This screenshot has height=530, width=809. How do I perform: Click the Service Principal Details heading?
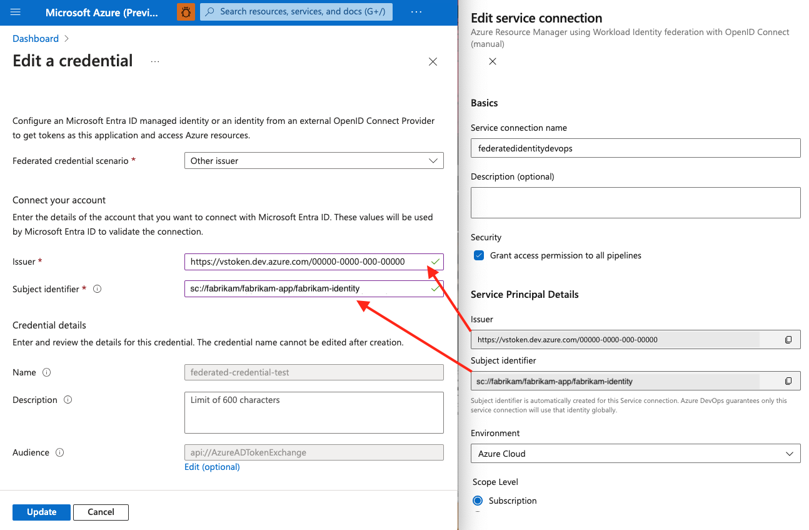525,295
